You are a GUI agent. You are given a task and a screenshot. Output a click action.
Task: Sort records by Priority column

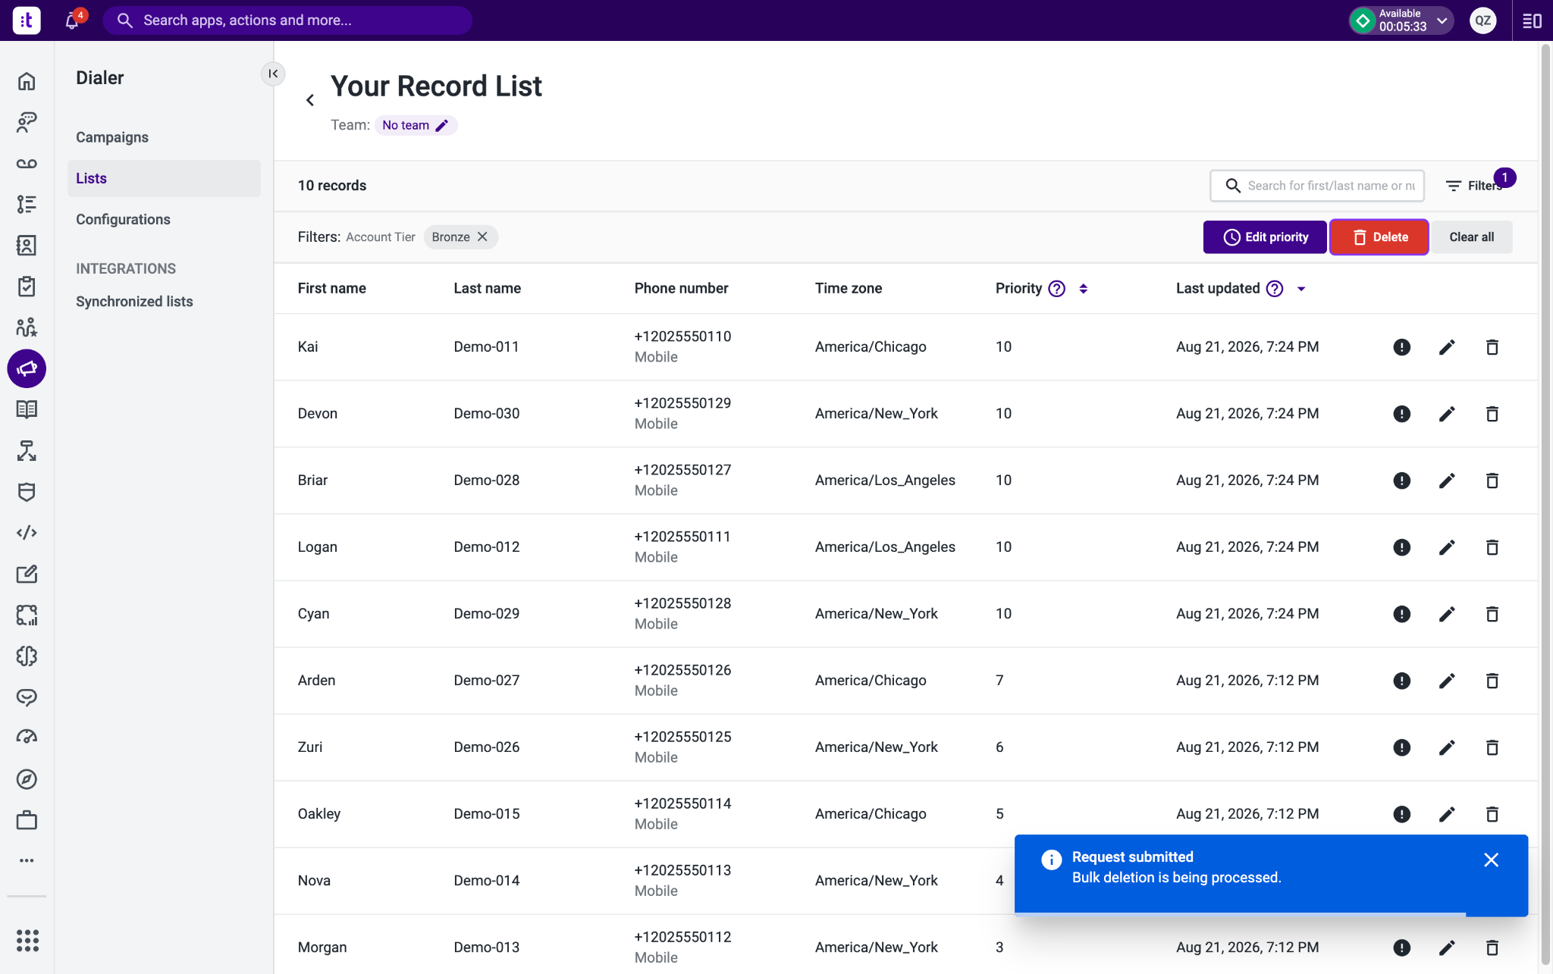[1083, 289]
